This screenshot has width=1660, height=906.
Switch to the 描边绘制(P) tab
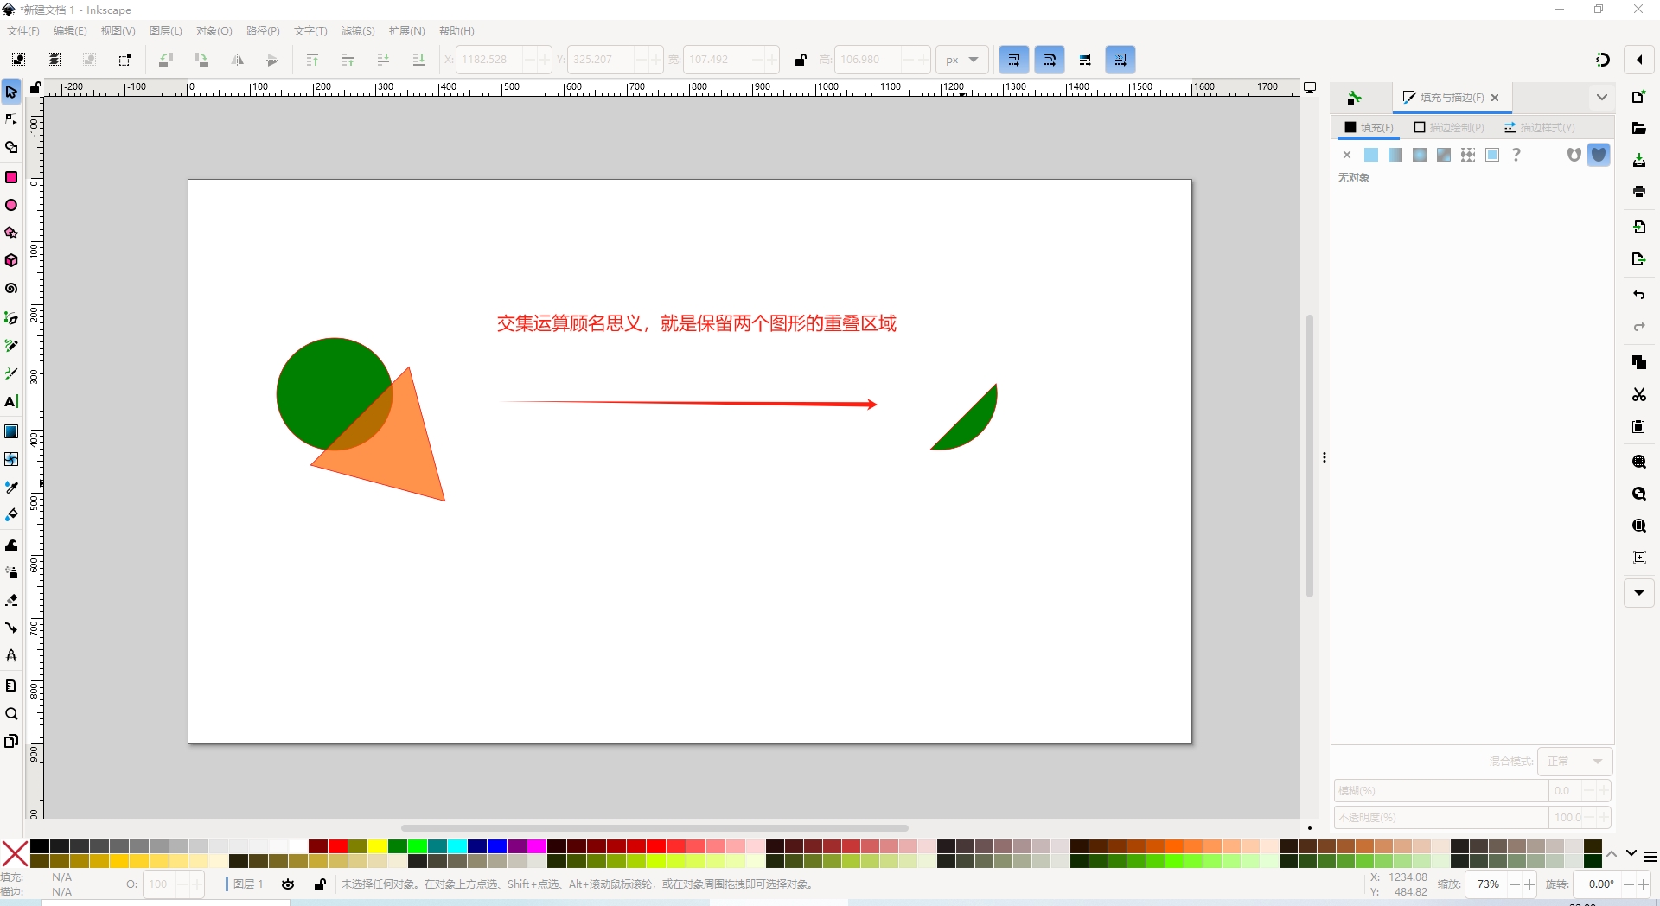(x=1449, y=128)
